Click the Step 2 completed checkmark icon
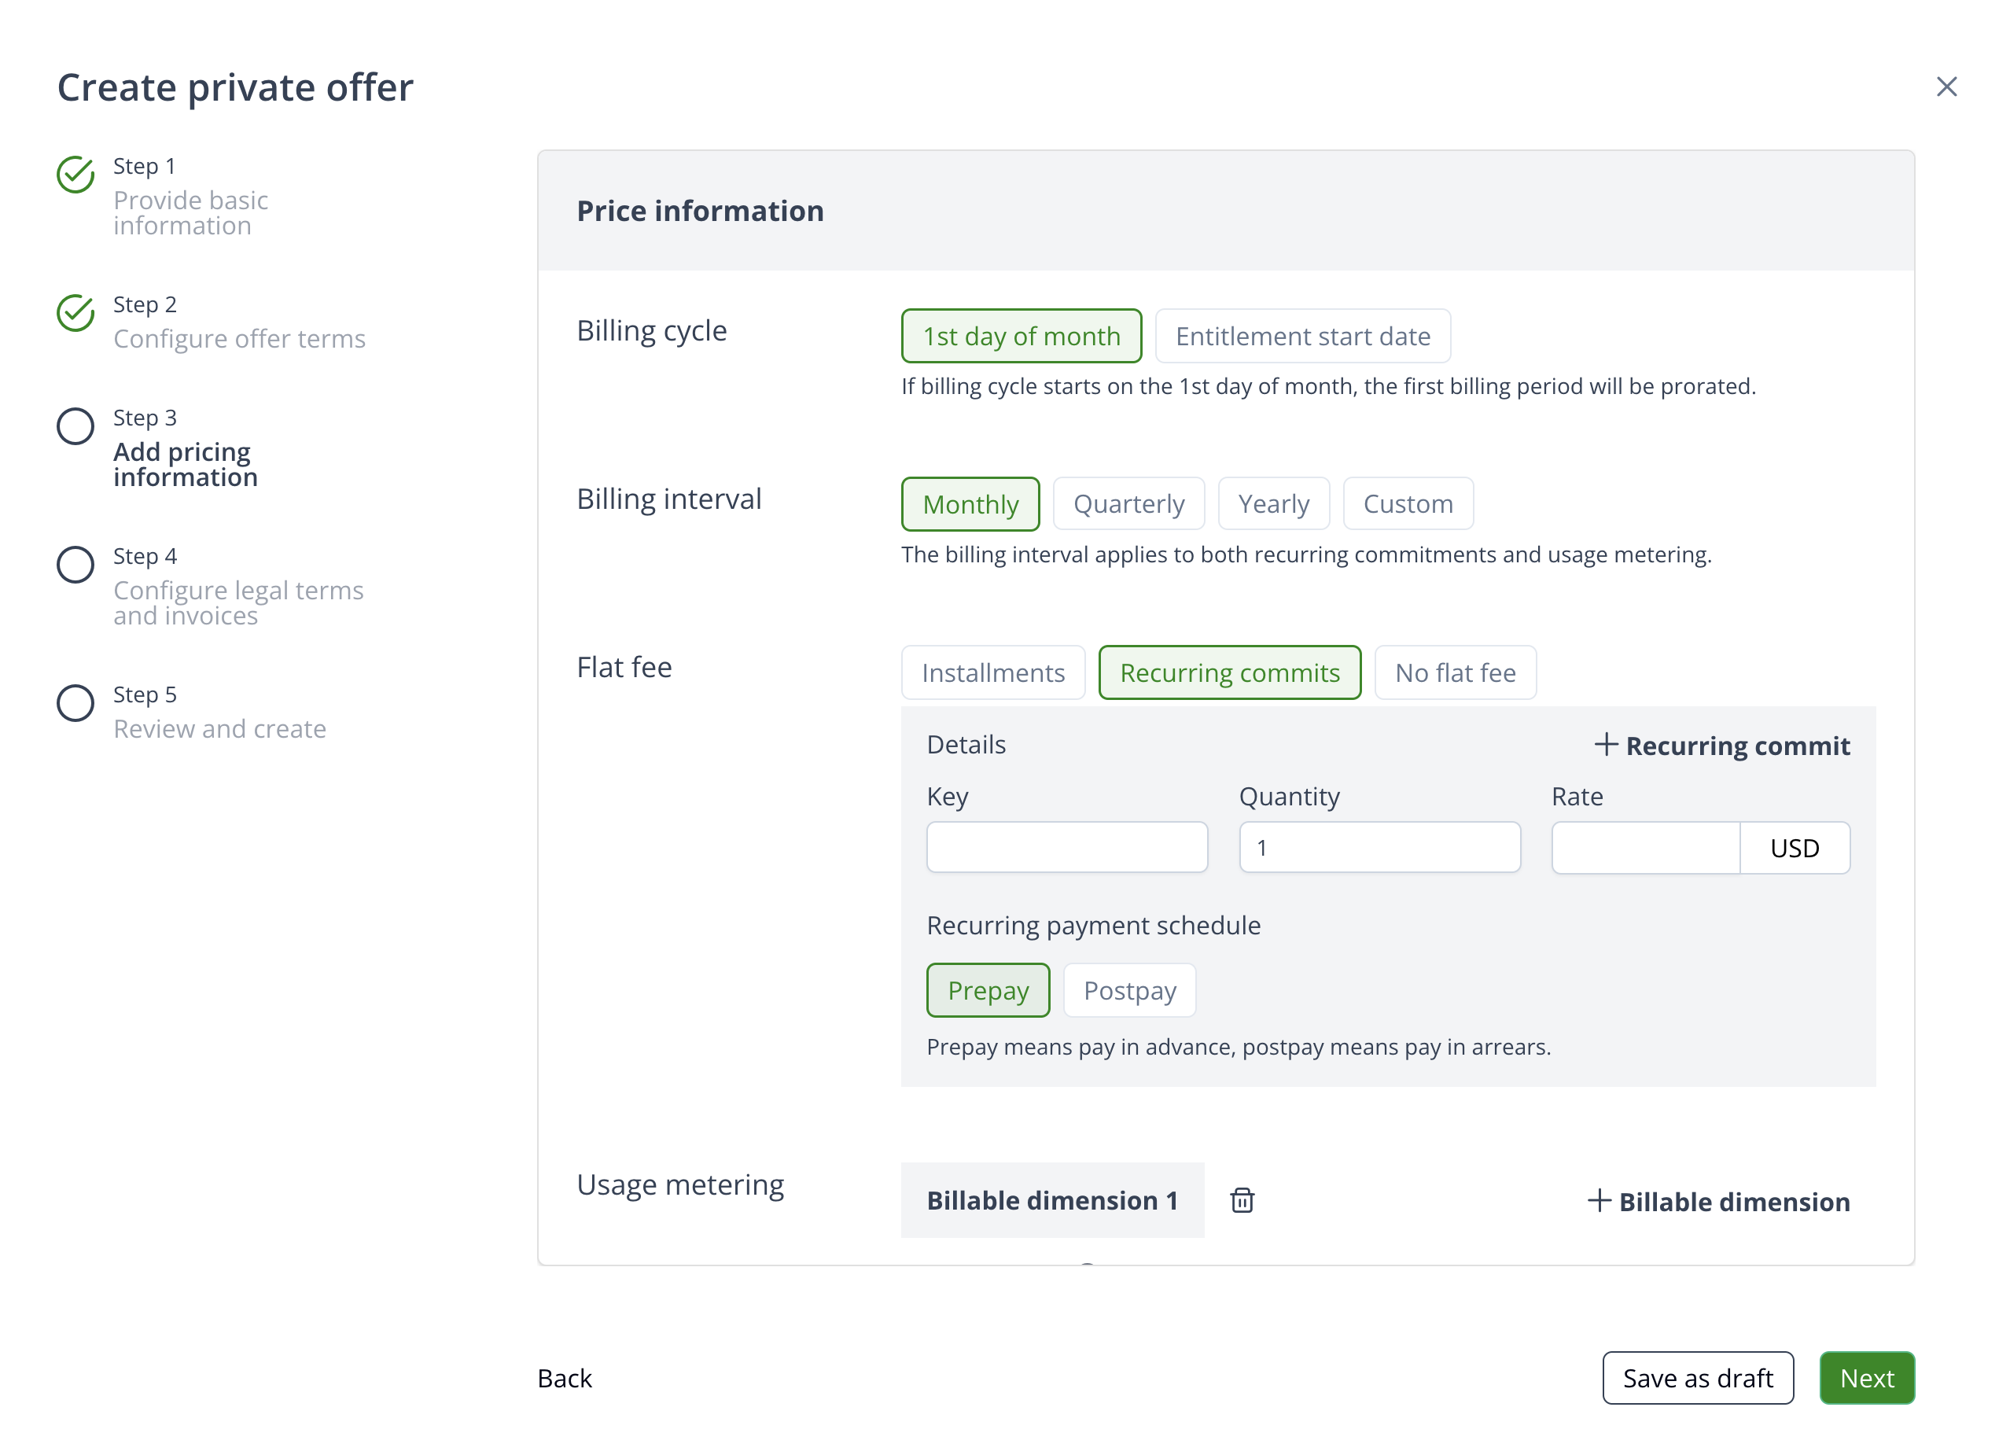2010x1455 pixels. pyautogui.click(x=75, y=313)
